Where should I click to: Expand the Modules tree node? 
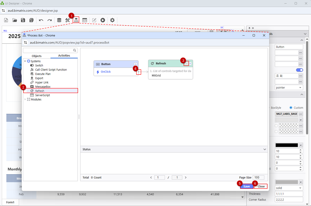(25, 99)
